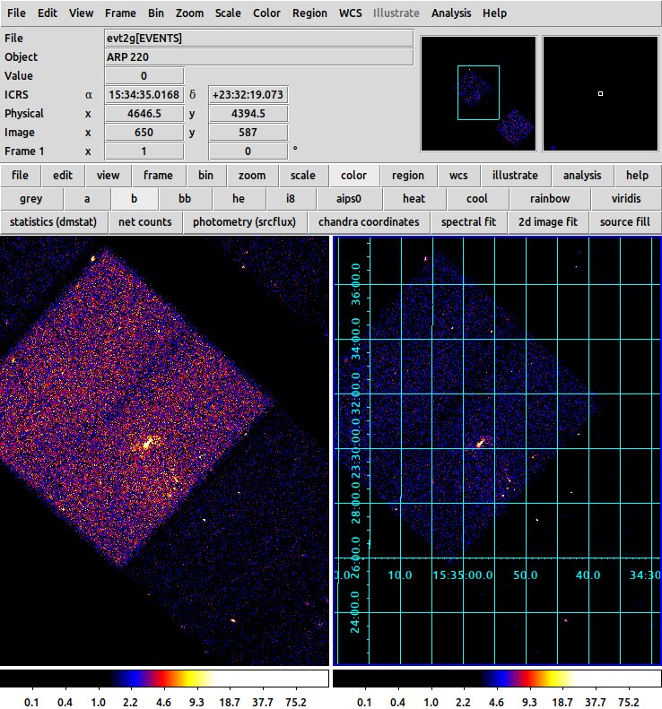Click the 'region' button in the button bar
Viewport: 662px width, 709px height.
tap(408, 176)
